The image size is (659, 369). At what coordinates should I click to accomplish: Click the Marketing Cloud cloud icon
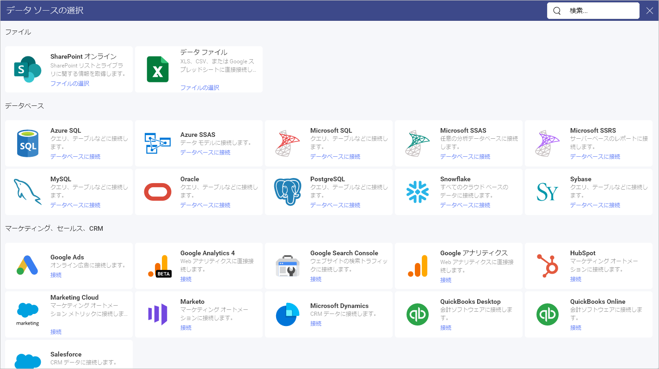pos(28,314)
